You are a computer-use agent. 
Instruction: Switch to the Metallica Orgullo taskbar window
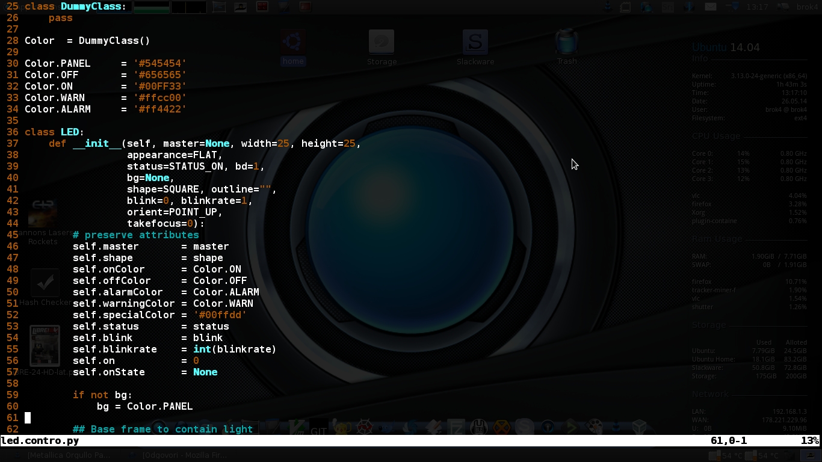tap(69, 455)
